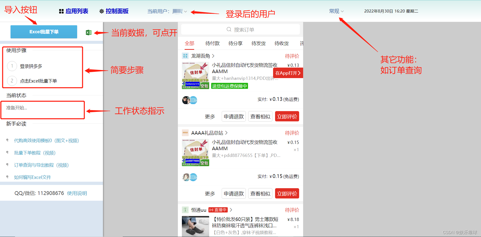
Task: Click 查看相似 for AAAA礼品总站 order
Action: (x=260, y=194)
